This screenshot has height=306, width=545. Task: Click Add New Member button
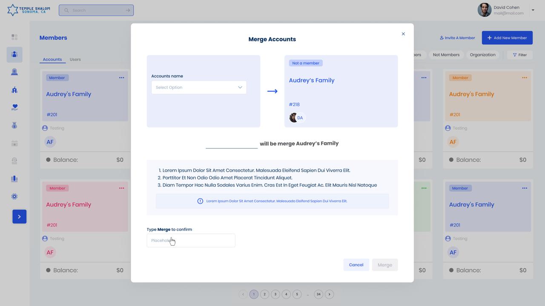click(x=507, y=38)
